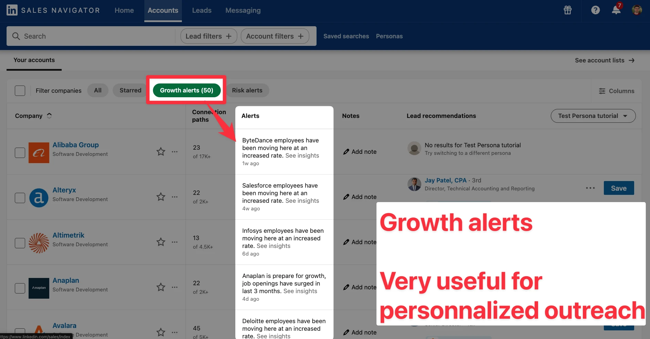This screenshot has width=650, height=339.
Task: Open the Avalara account link
Action: [64, 326]
